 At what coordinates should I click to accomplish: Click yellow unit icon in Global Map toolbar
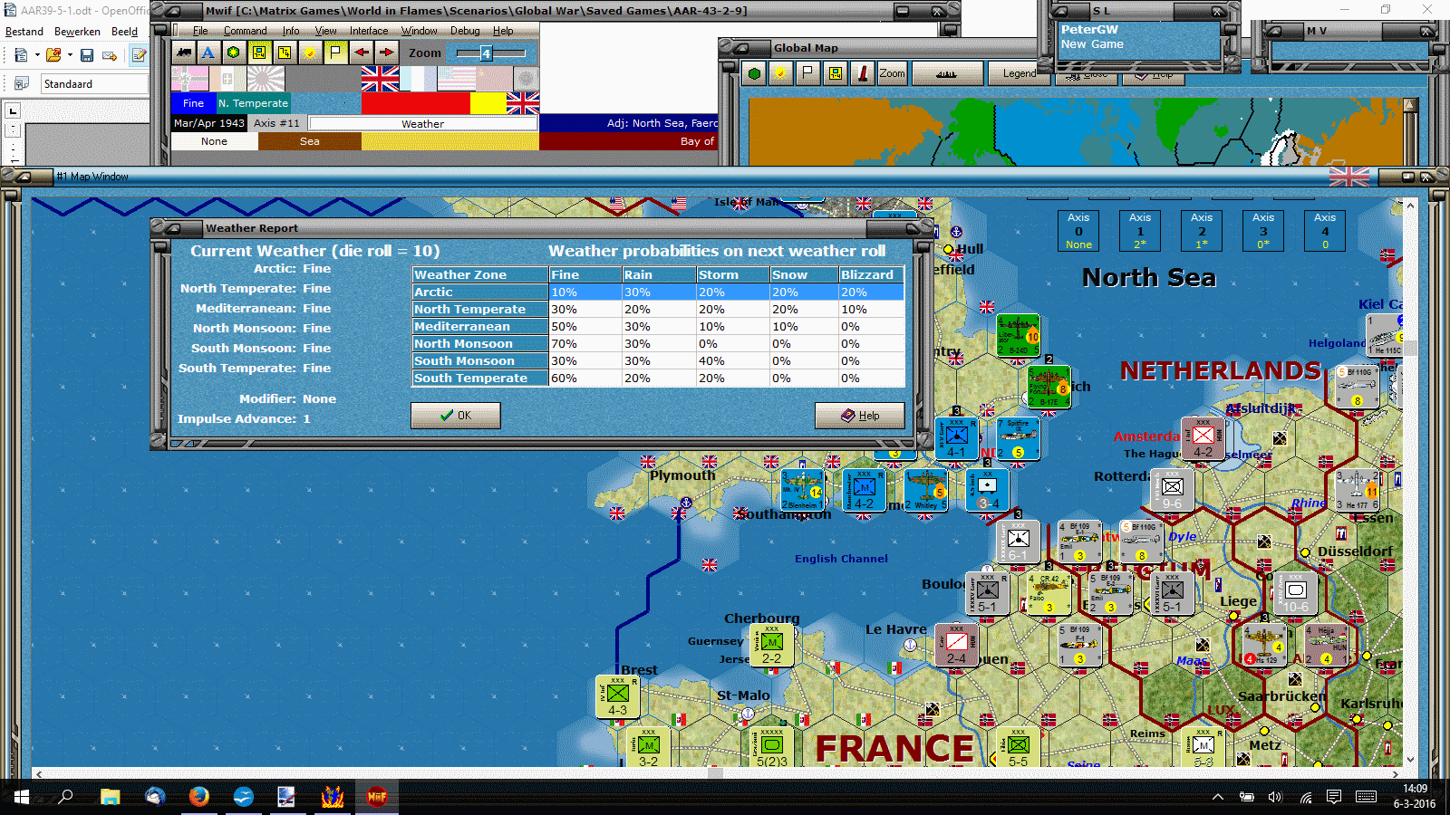835,73
